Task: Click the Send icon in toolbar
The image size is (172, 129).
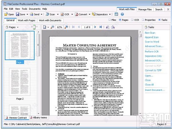Action: point(31,14)
